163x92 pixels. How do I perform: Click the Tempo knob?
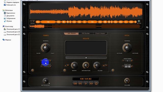pos(46,48)
